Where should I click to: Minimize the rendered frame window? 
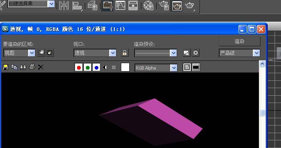tap(242, 29)
